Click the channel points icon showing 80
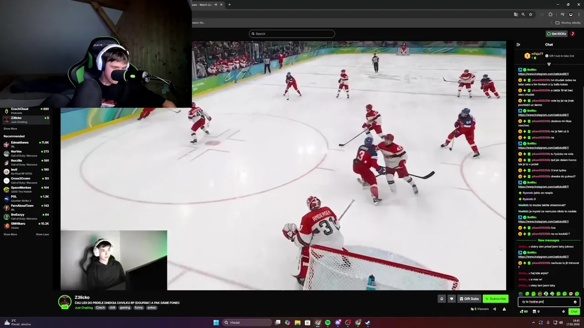This screenshot has height=328, width=584. pyautogui.click(x=524, y=312)
